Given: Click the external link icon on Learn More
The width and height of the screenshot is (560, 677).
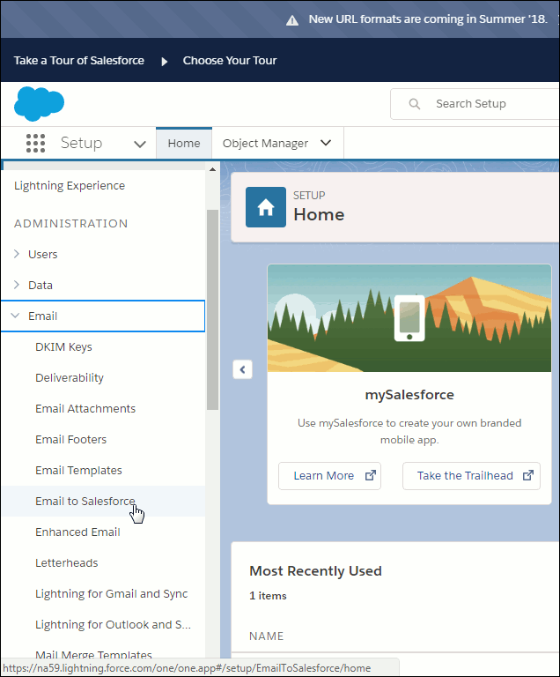Looking at the screenshot, I should click(370, 475).
